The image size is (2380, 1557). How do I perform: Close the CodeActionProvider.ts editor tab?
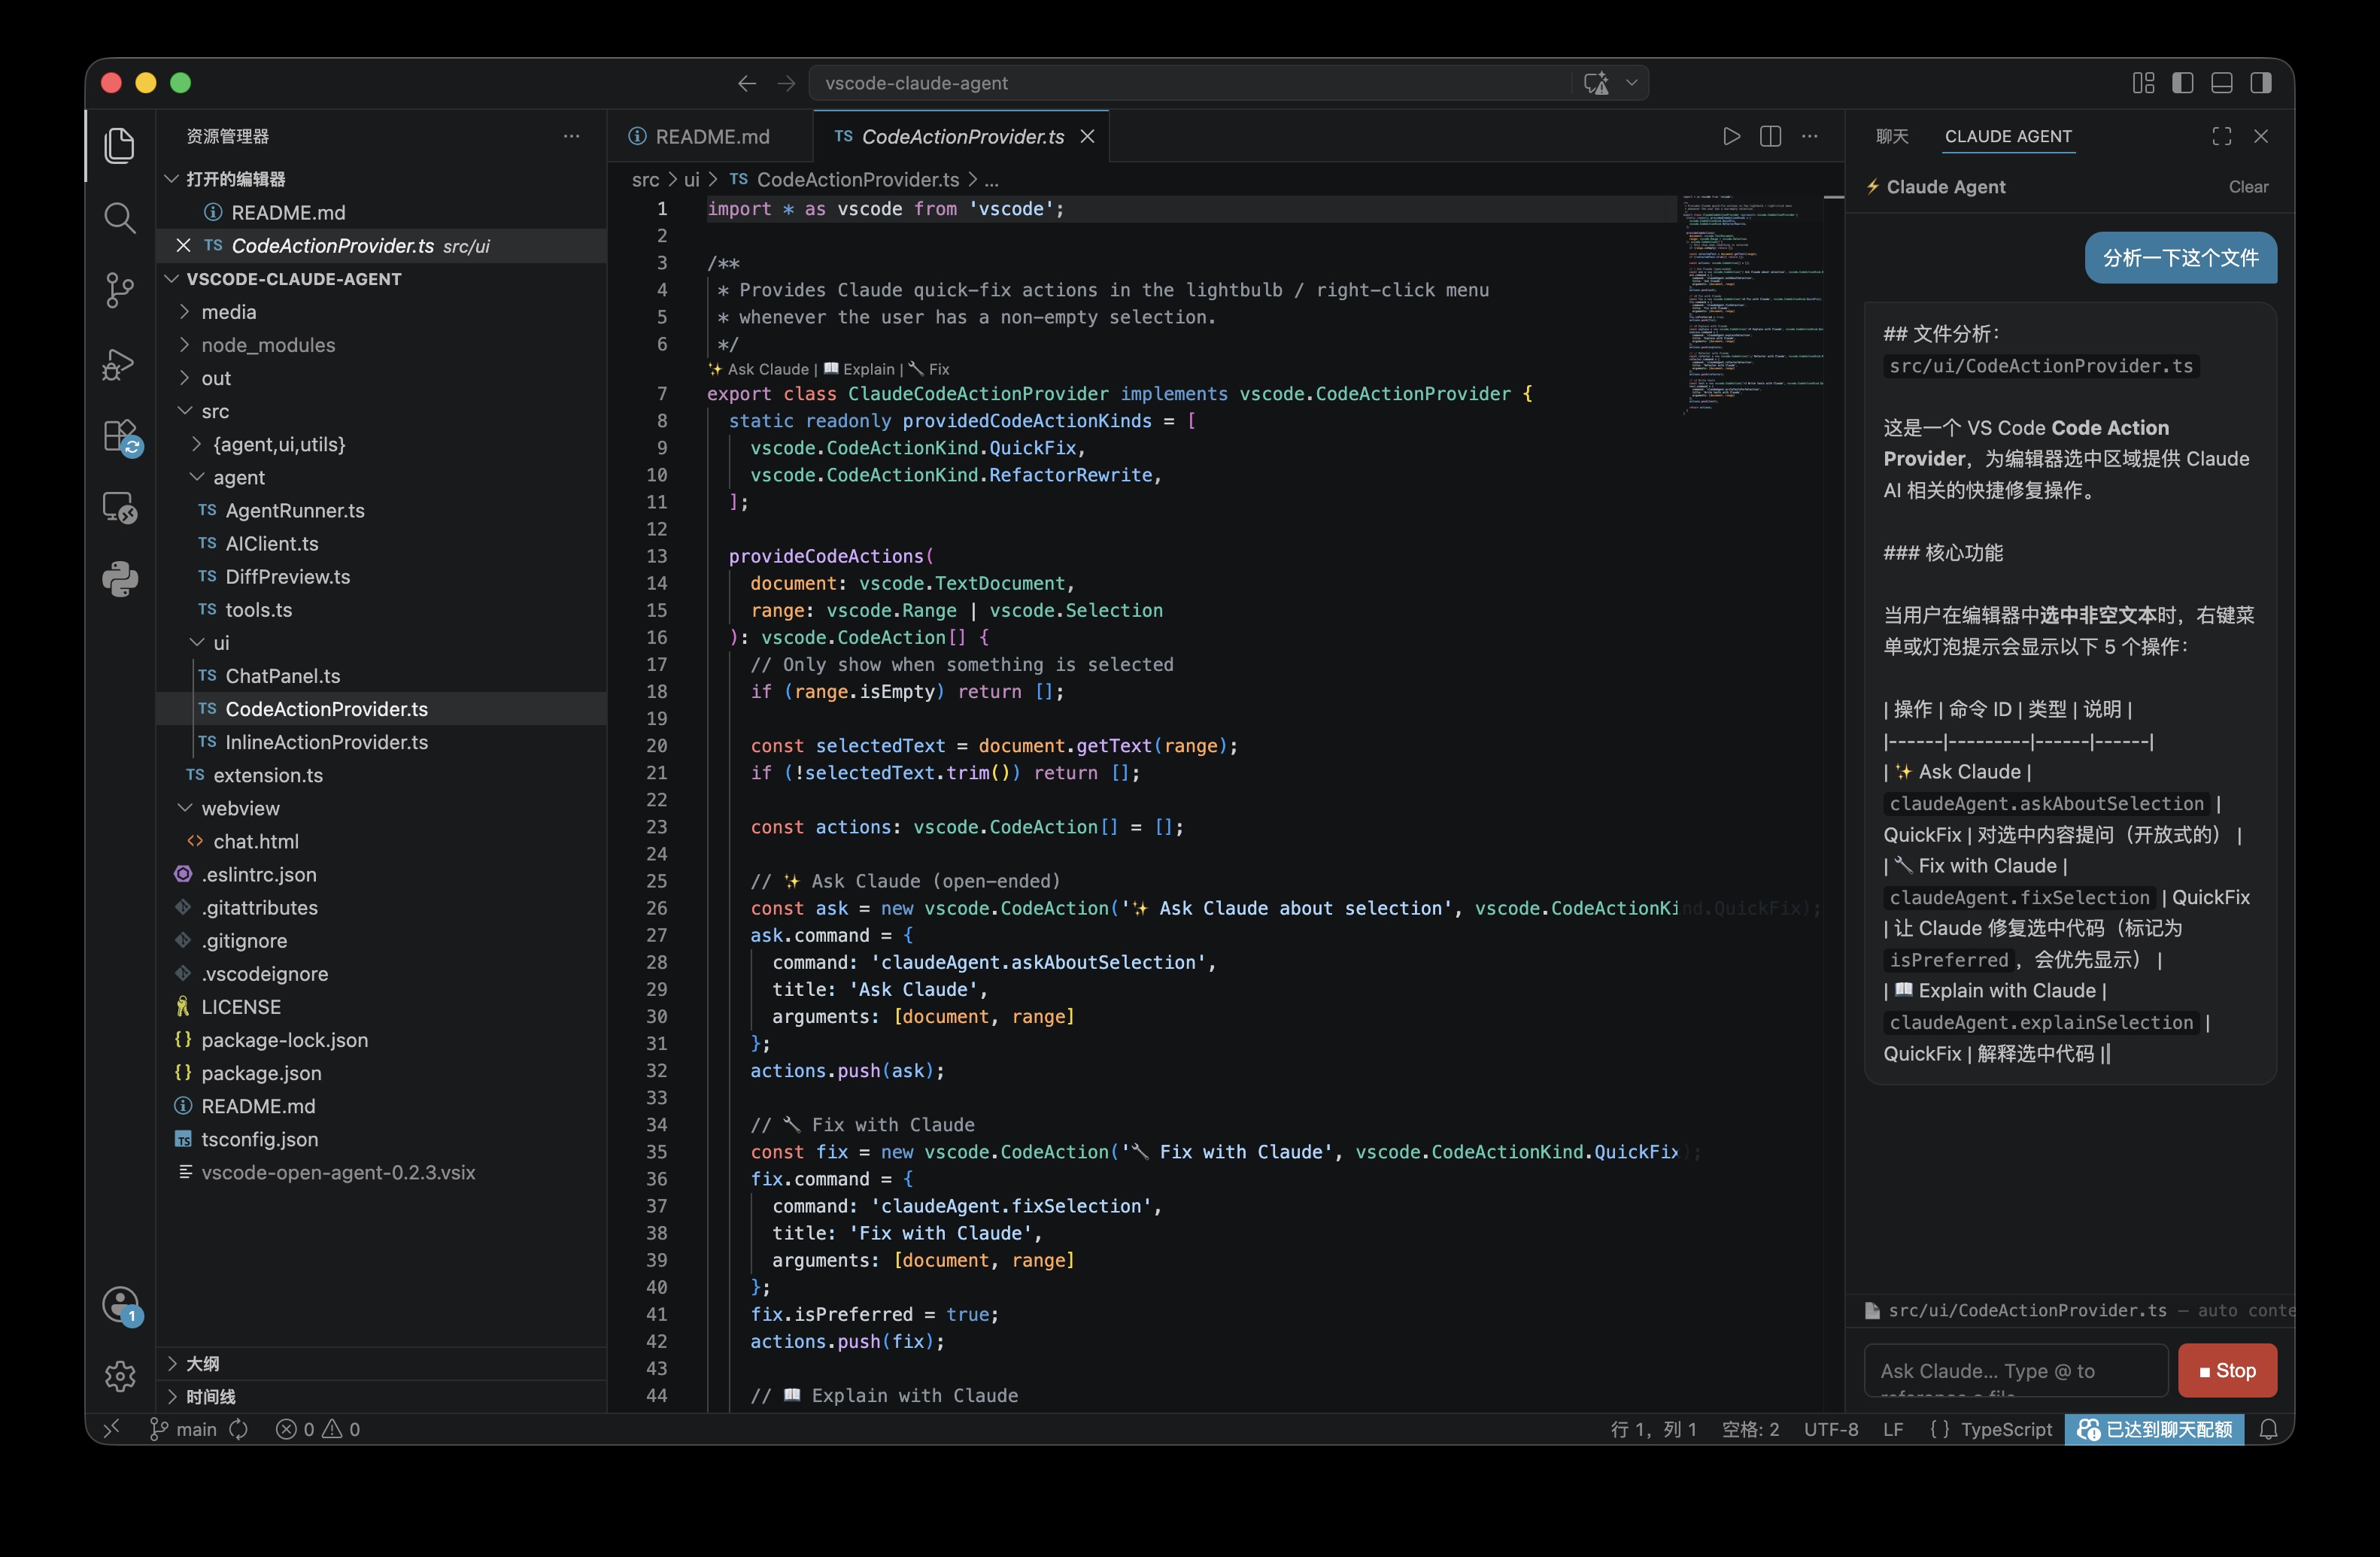coord(1088,136)
